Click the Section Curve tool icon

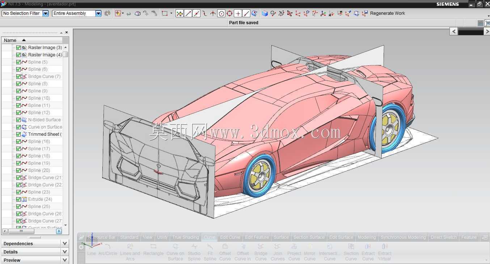click(x=351, y=247)
